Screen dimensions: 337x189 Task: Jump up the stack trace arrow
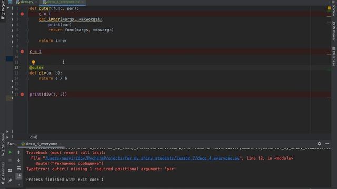coord(19,152)
